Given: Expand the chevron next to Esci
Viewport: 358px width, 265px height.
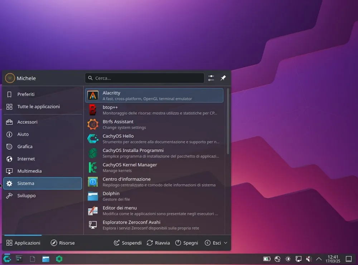Looking at the screenshot, I should tap(226, 242).
